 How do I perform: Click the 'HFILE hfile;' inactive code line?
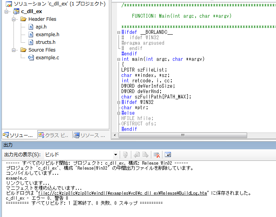tap(137, 118)
